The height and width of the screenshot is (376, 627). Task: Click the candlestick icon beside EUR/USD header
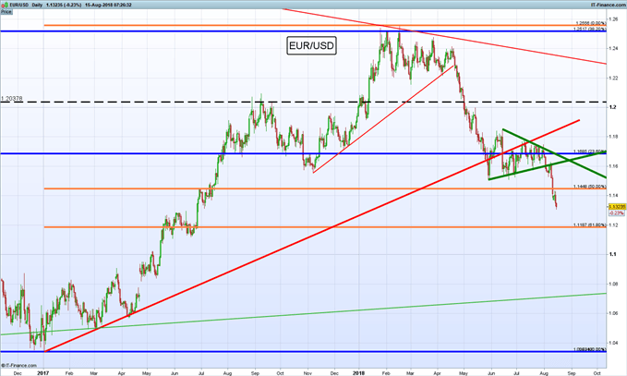(x=4, y=5)
